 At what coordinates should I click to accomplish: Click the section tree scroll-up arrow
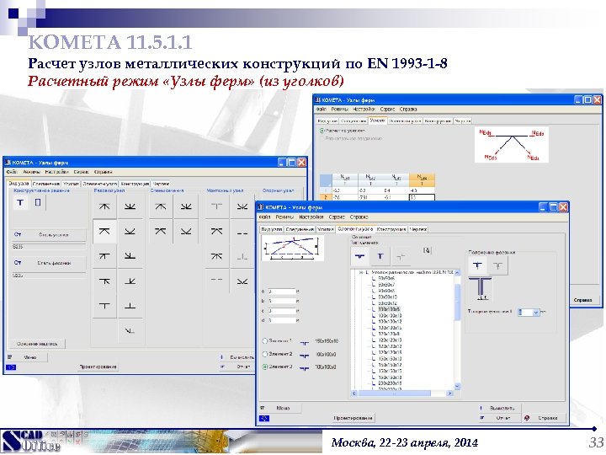[x=458, y=273]
